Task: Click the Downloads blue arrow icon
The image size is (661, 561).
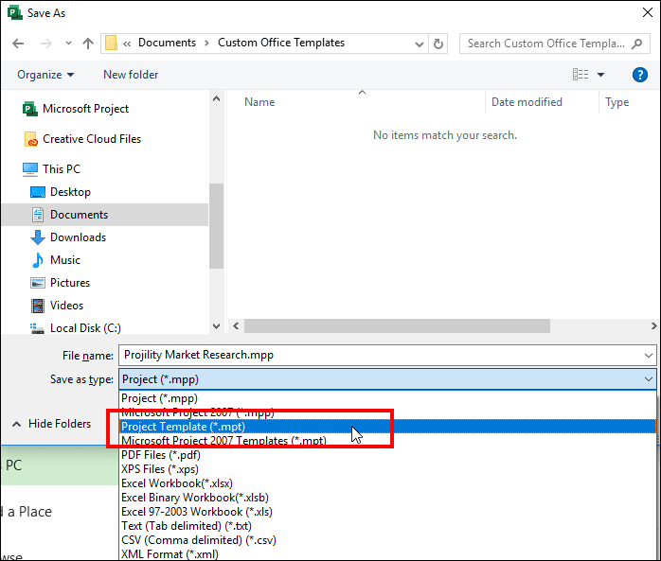Action: [x=38, y=237]
